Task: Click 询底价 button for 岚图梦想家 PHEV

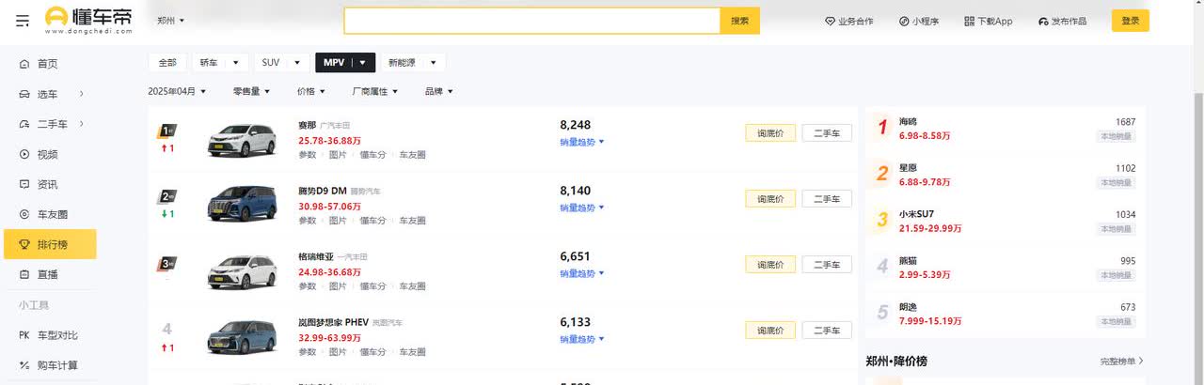Action: 770,331
